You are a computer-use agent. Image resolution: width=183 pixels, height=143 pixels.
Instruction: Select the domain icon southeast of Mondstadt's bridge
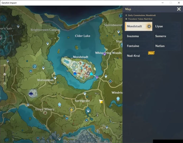pyautogui.click(x=110, y=81)
